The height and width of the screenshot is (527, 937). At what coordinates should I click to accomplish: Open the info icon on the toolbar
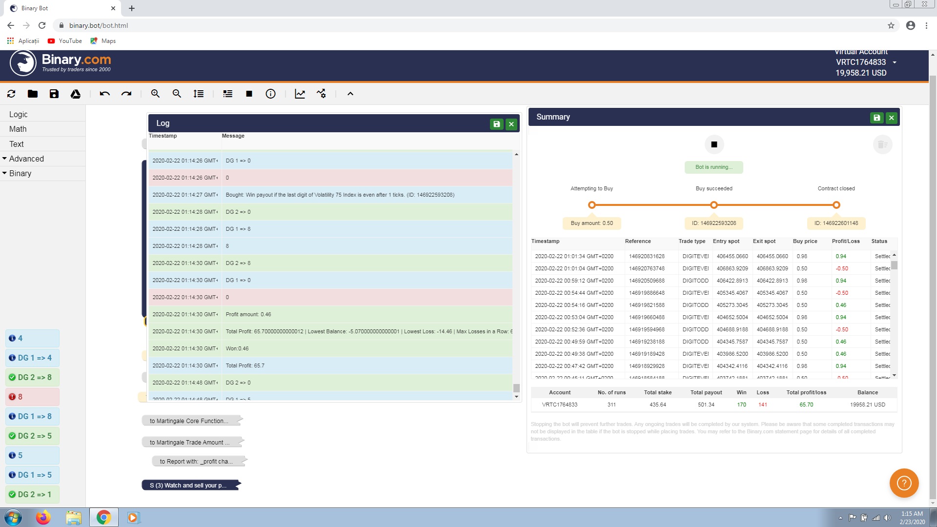271,94
